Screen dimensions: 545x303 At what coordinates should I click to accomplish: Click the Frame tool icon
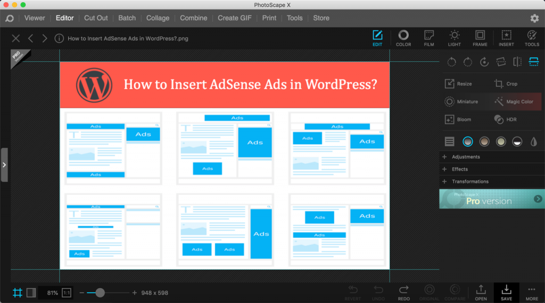point(480,38)
